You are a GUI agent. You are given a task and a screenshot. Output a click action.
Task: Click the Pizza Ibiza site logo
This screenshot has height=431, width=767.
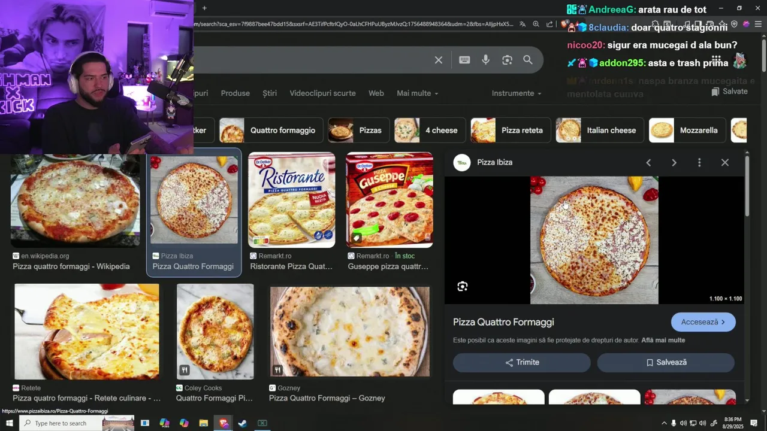coord(462,162)
